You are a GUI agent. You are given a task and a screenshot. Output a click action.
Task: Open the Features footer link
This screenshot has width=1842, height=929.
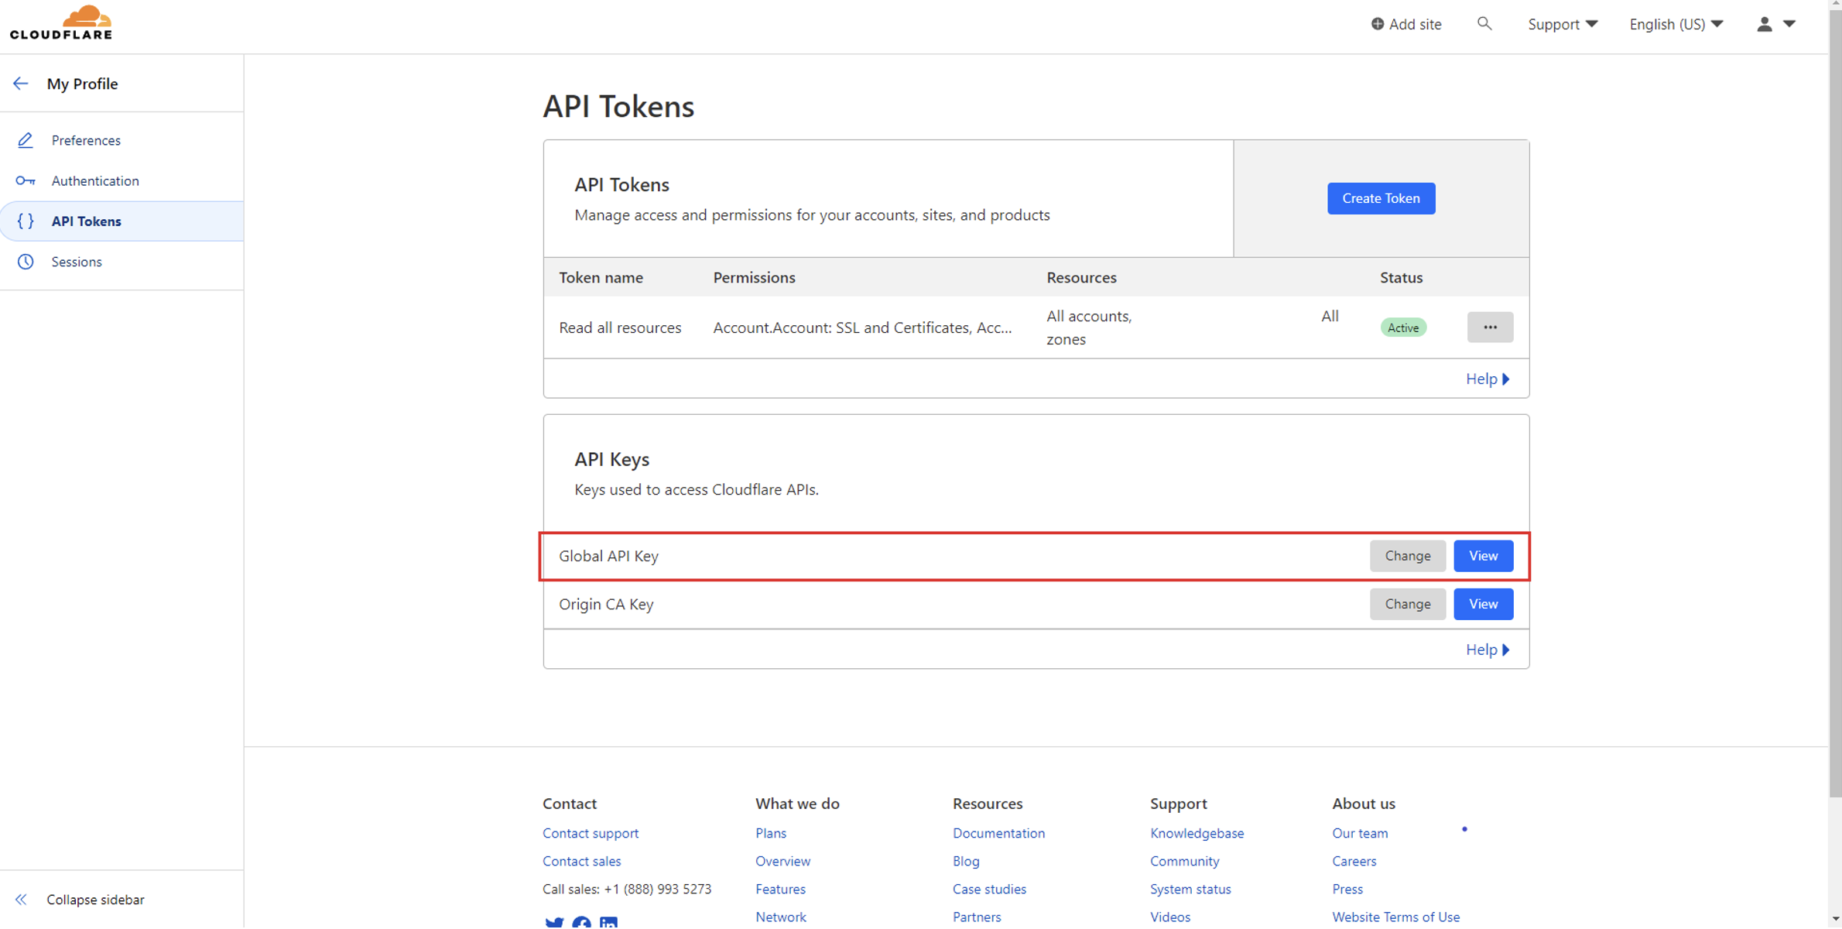coord(780,889)
